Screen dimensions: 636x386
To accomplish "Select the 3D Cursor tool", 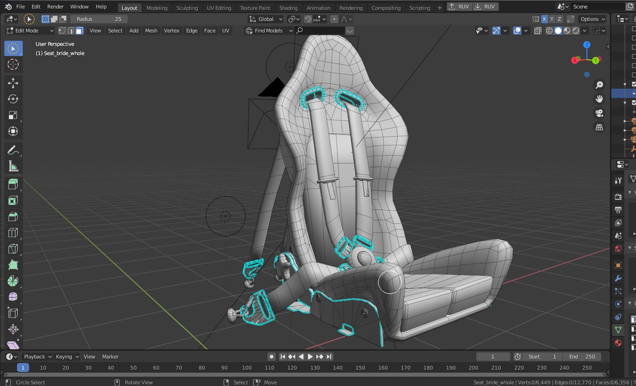I will pos(13,64).
